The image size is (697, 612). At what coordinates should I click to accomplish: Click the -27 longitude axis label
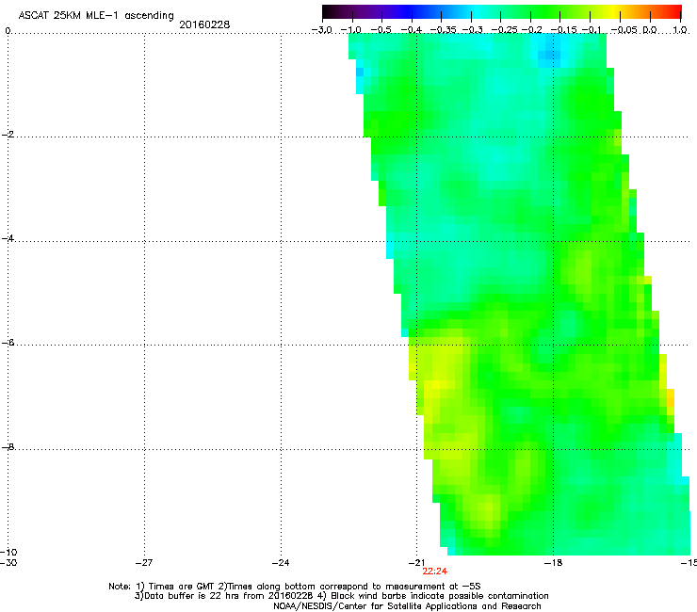point(144,563)
